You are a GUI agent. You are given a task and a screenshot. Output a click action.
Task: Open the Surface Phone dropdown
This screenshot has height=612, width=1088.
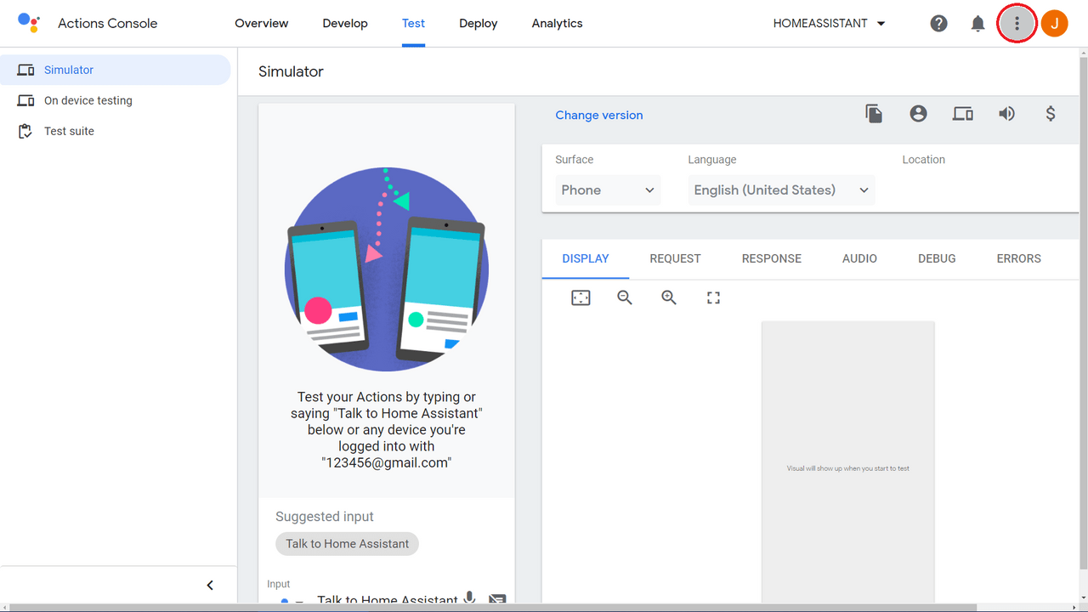click(608, 190)
